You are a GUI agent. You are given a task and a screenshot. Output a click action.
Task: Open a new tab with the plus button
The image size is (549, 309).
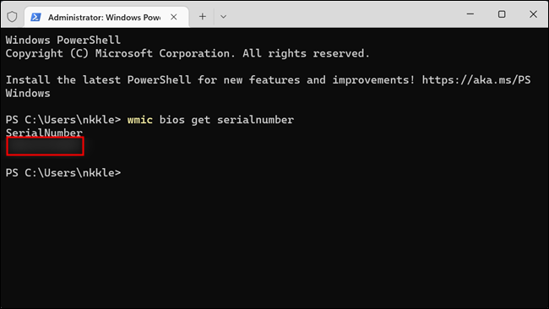[x=203, y=16]
